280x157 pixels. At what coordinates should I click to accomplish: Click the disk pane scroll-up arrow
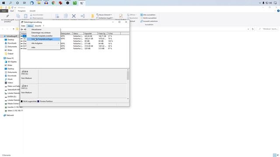[128, 70]
